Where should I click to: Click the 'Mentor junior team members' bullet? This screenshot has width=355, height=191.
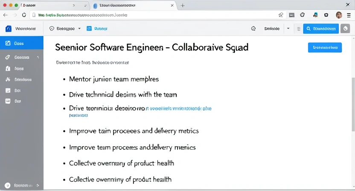pos(114,79)
